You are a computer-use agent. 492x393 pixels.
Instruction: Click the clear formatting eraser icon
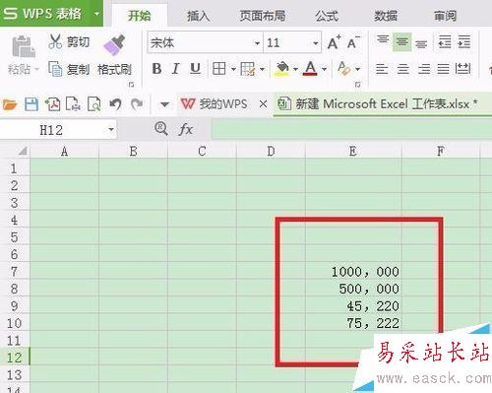[344, 69]
